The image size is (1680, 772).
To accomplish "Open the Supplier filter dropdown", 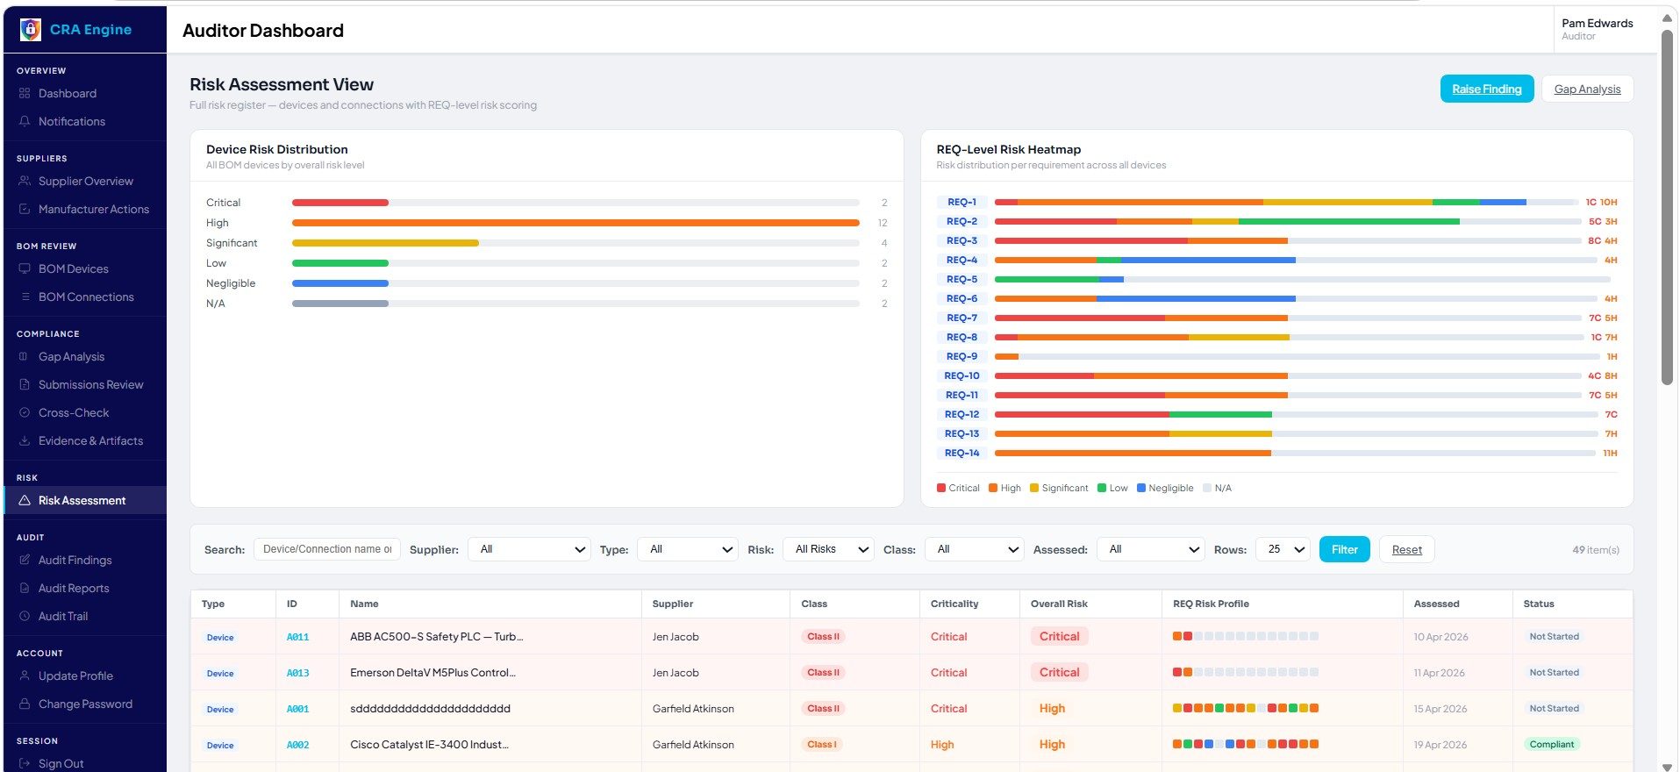I will 529,550.
